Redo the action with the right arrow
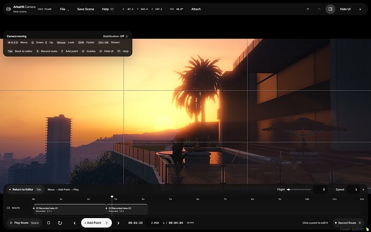This screenshot has height=232, width=371. coord(319,9)
